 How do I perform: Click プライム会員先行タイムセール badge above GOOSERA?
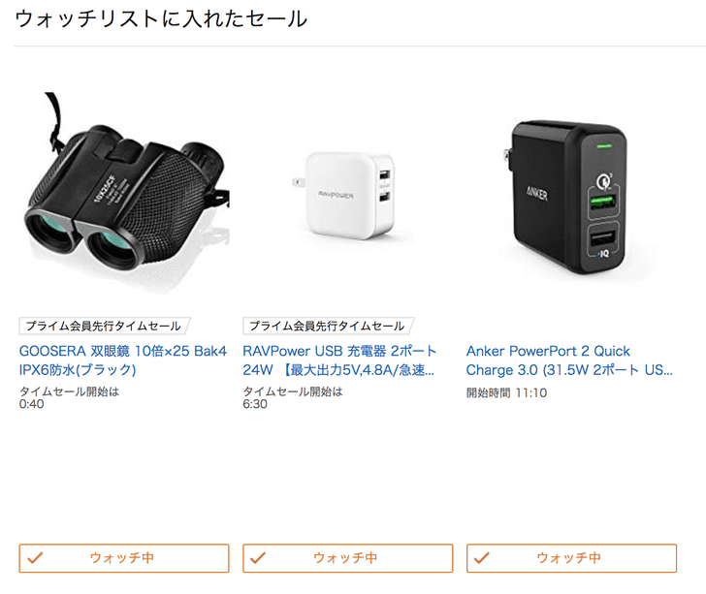pos(104,326)
